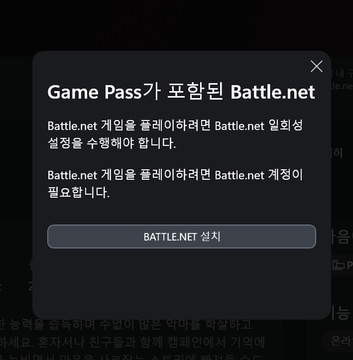Viewport: 353px width, 360px height.
Task: Click the dimmed description line starting 한 능력을
Action: tap(126, 324)
